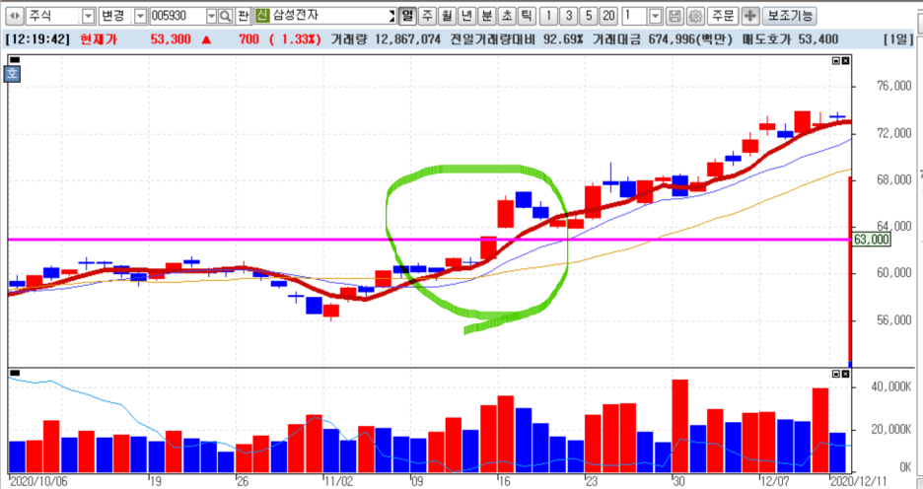Screen dimensions: 923x489
Task: Choose the 1 interval button
Action: tap(548, 16)
